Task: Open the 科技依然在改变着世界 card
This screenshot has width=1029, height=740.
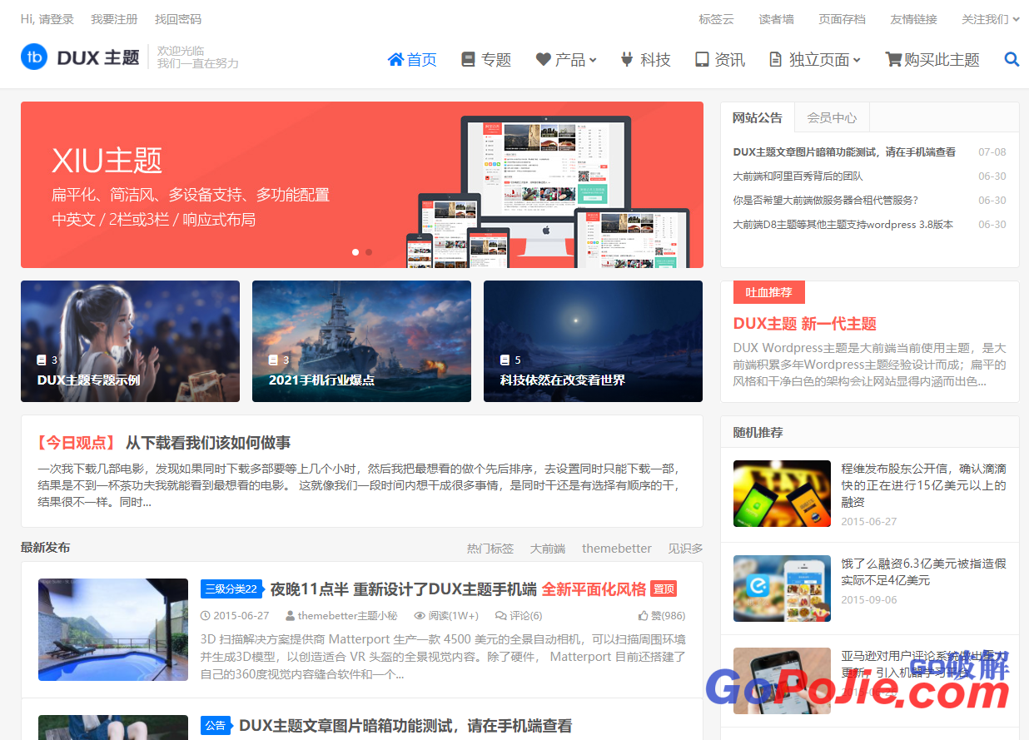Action: (593, 341)
